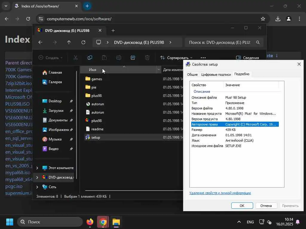Close the DVD-дисковод Explorer tab
Image resolution: width=306 pixels, height=229 pixels.
100,31
